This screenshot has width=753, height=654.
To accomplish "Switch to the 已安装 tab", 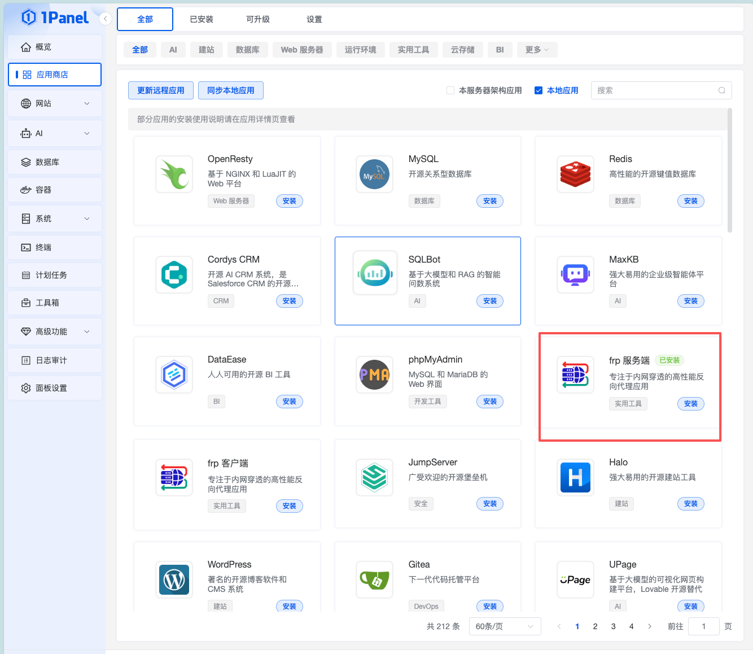I will pyautogui.click(x=202, y=19).
